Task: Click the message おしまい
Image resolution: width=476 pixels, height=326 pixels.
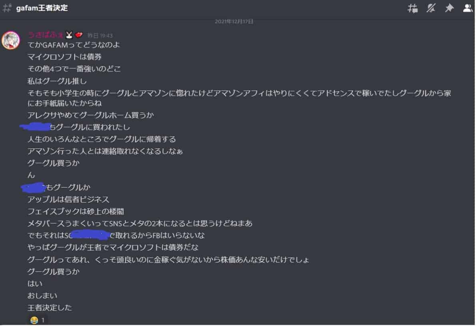Action: coord(42,296)
